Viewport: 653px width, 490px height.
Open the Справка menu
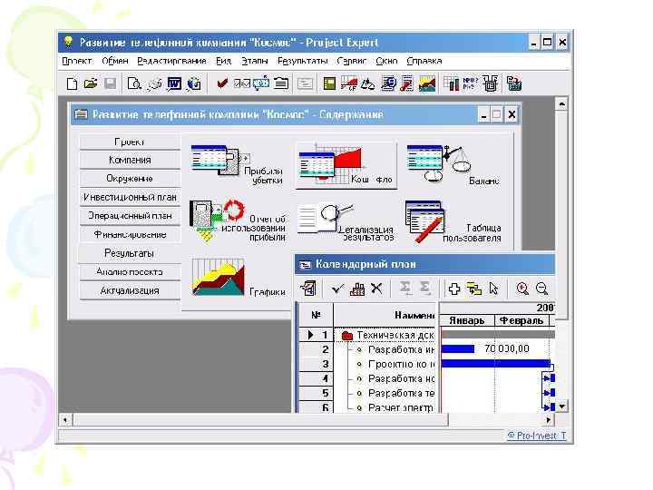pyautogui.click(x=424, y=61)
